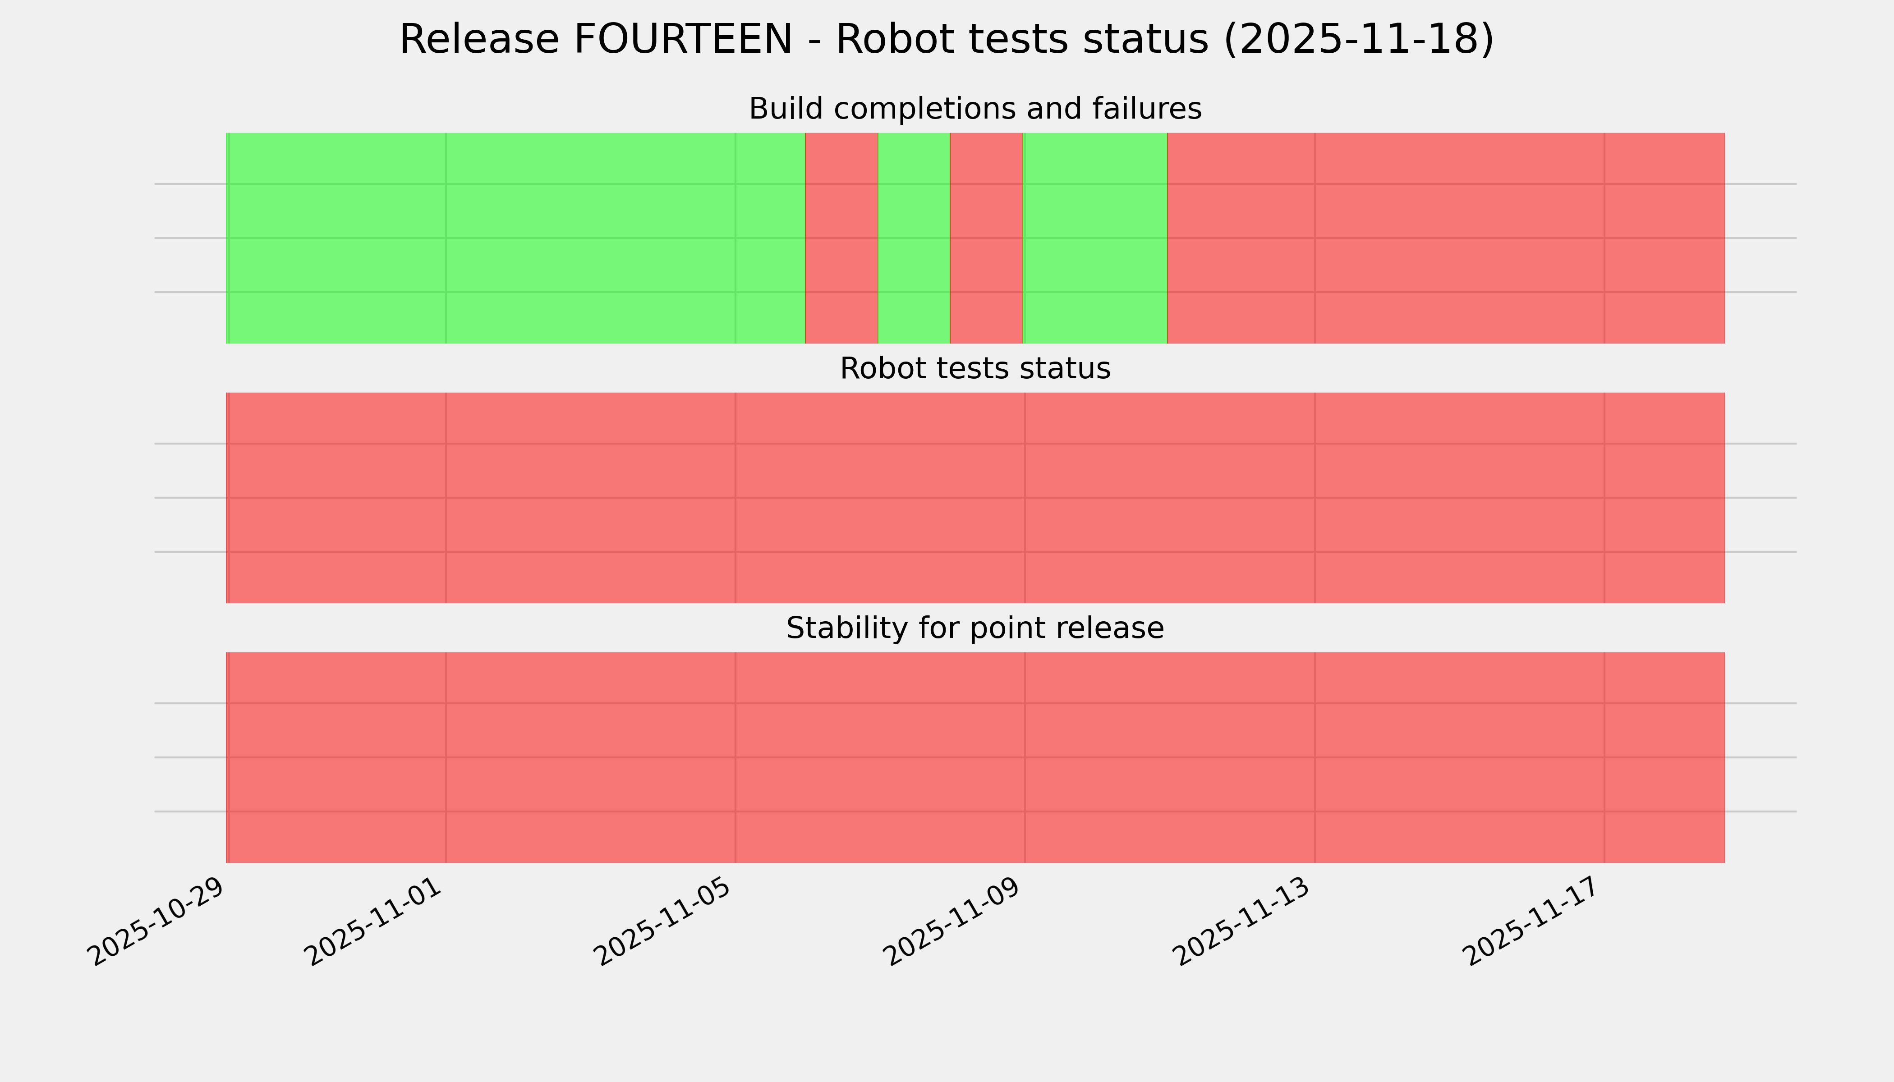This screenshot has width=1894, height=1082.
Task: Click the 'Stability for point release' heading
Action: (975, 629)
